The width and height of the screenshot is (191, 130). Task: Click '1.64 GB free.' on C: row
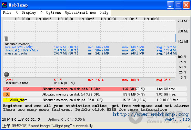click(x=166, y=89)
